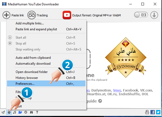Select the Start all menu entry

tap(46, 38)
